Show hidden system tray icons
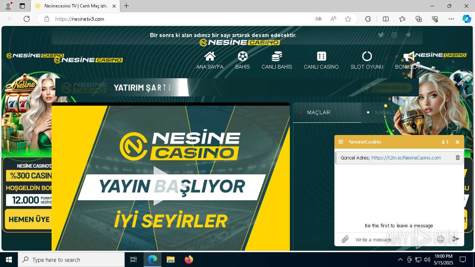The image size is (475, 267). [400, 260]
